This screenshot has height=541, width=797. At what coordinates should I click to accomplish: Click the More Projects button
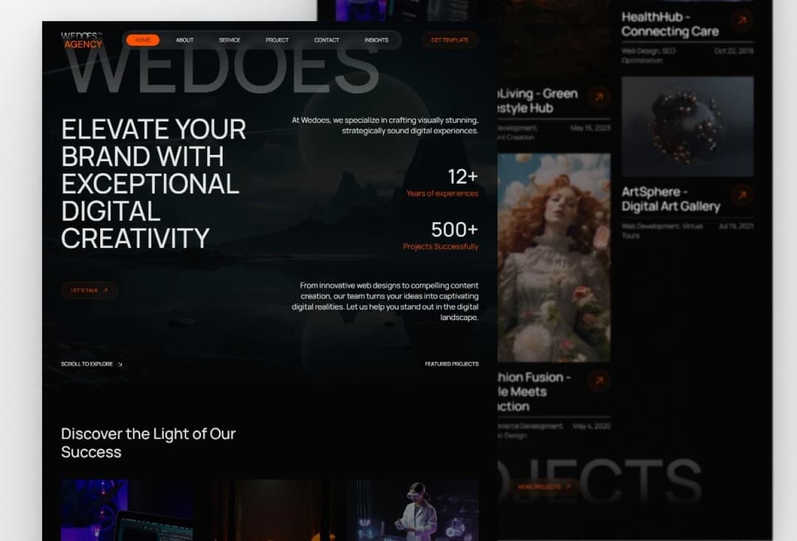tap(544, 487)
